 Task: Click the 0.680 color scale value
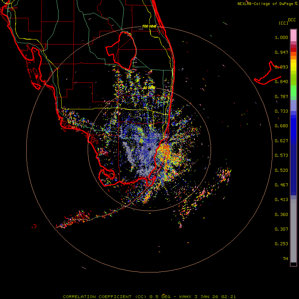281,126
